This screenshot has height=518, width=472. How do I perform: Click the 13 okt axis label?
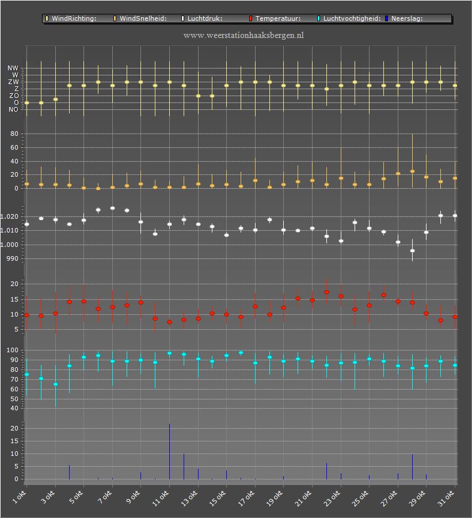click(189, 498)
